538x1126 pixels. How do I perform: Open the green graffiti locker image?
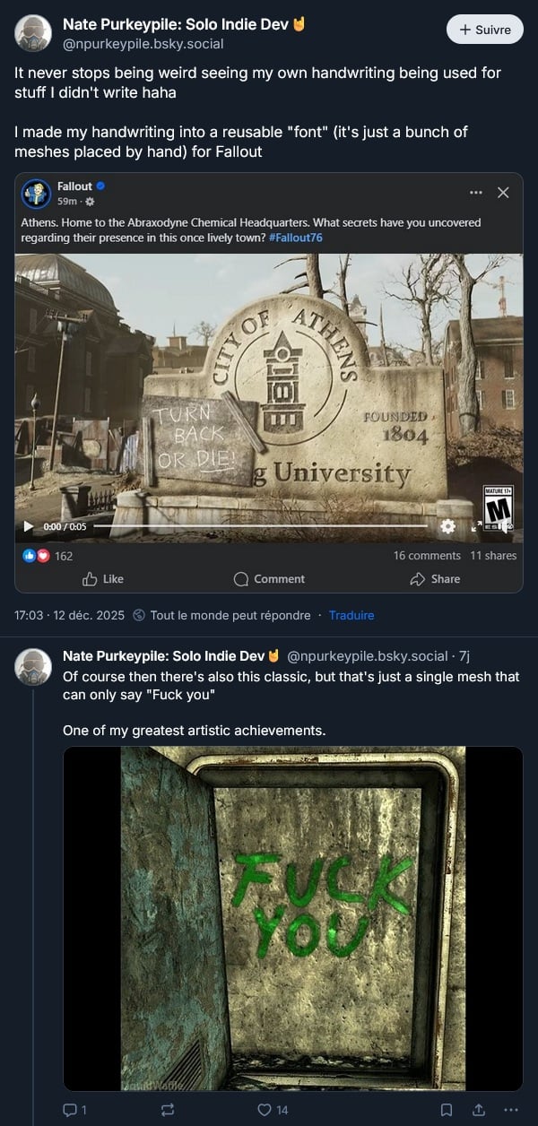pos(292,918)
